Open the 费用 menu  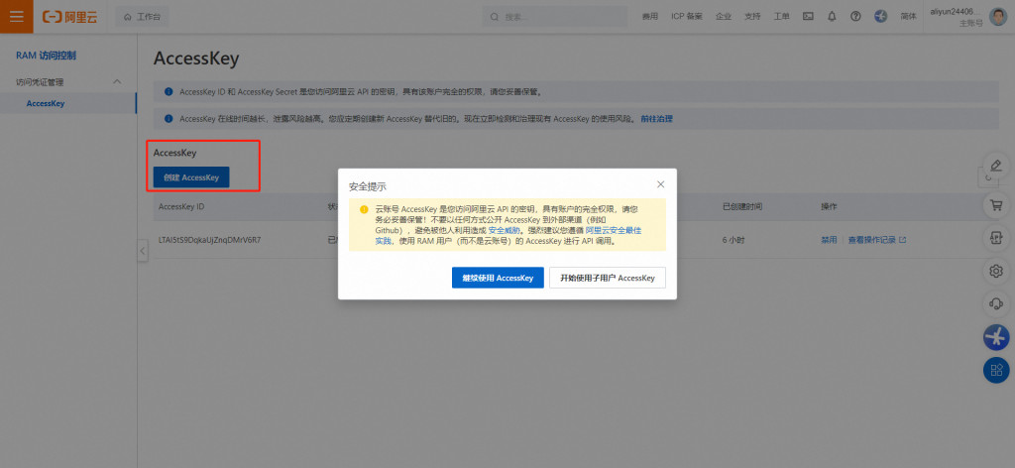tap(650, 17)
